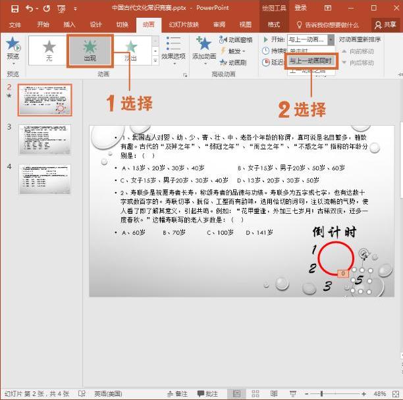
Task: Click 向后移动 move later
Action: 358,63
